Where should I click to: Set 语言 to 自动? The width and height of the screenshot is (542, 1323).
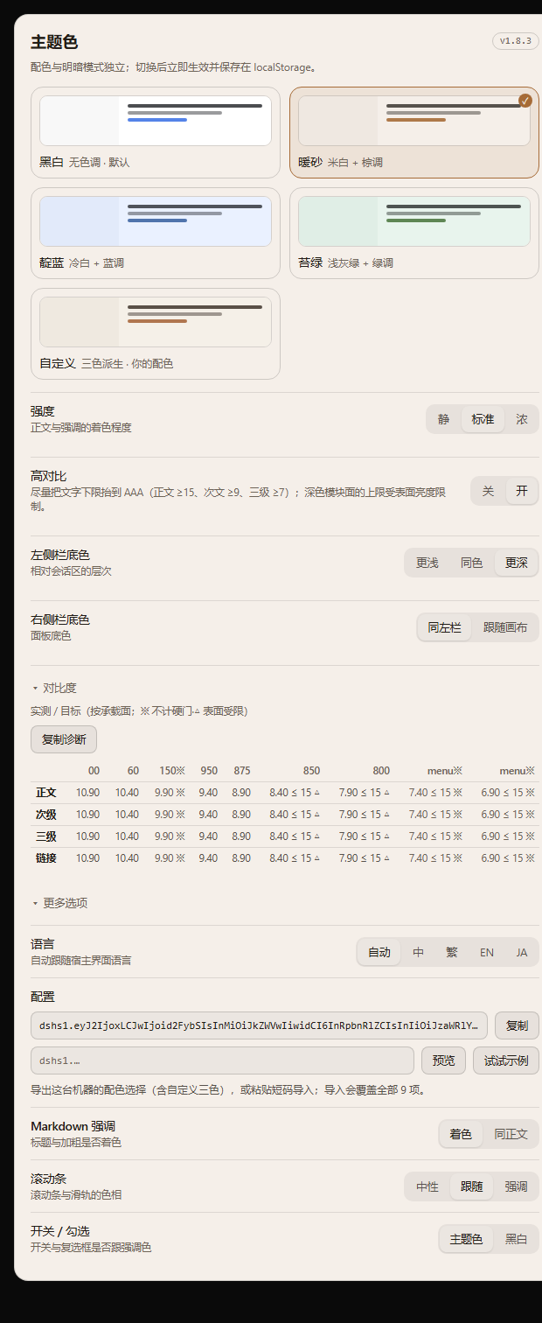pos(379,952)
